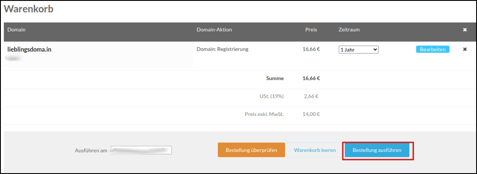Select the 14,00 € net price

(x=311, y=115)
